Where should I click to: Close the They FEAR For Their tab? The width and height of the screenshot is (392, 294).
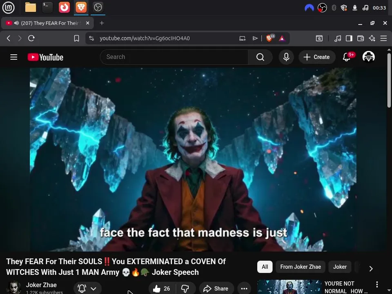[87, 23]
